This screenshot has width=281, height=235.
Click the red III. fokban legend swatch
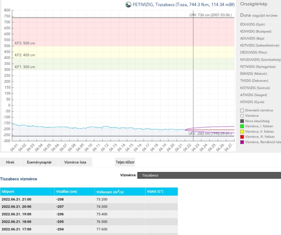point(242,137)
